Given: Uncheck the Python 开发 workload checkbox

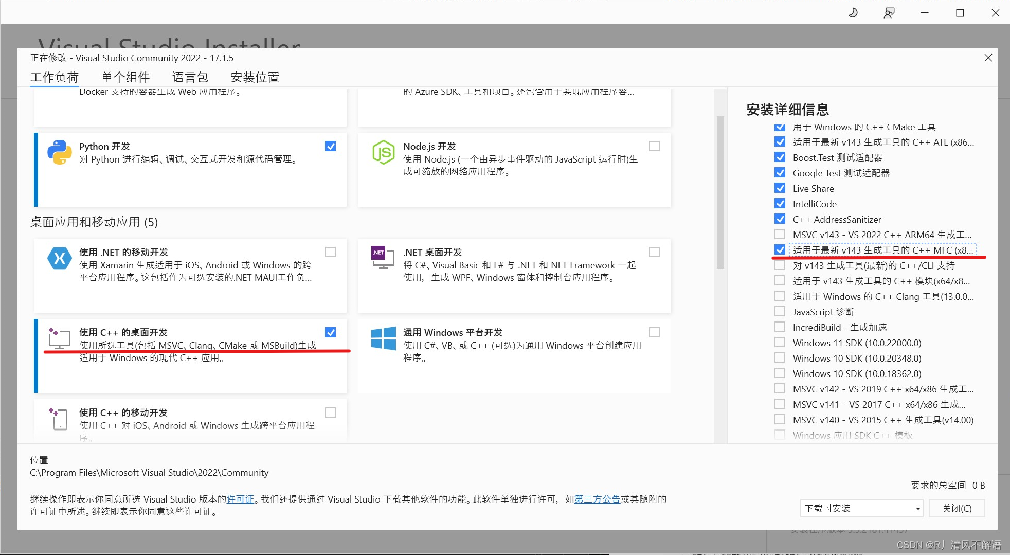Looking at the screenshot, I should (x=331, y=146).
